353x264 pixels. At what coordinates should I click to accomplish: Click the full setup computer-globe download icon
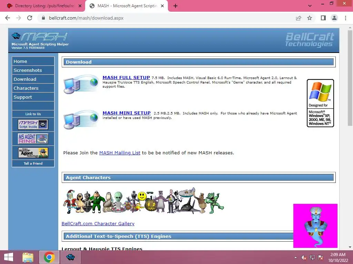tap(81, 84)
